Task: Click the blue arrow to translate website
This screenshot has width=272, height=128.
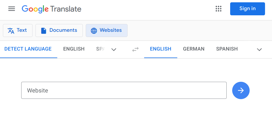Action: (x=241, y=90)
